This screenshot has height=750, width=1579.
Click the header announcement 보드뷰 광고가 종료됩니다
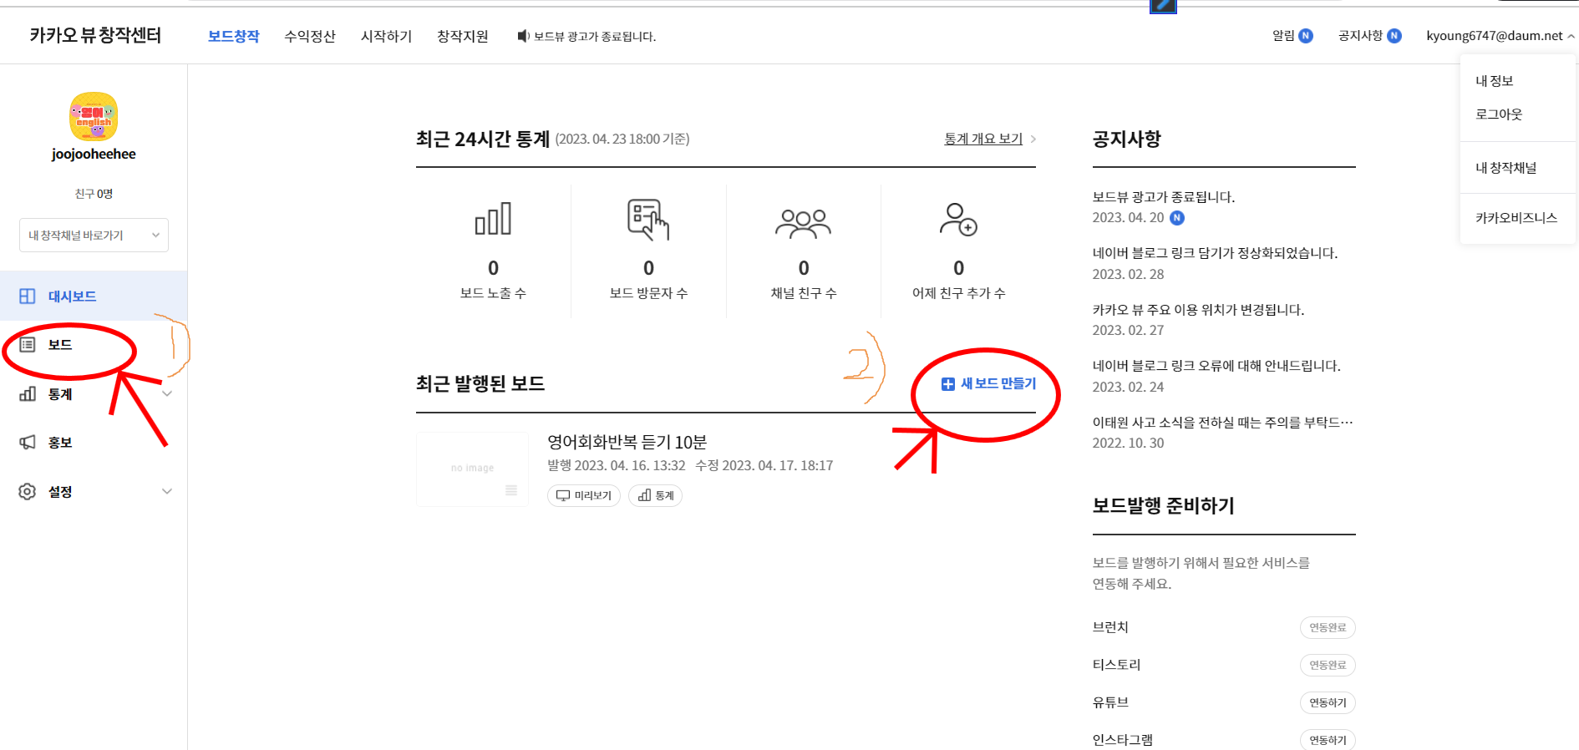pos(595,37)
